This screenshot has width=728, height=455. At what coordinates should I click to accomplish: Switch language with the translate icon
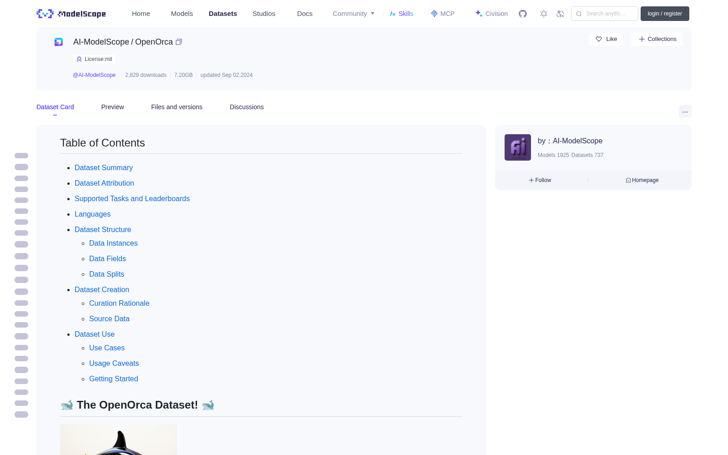pos(560,14)
